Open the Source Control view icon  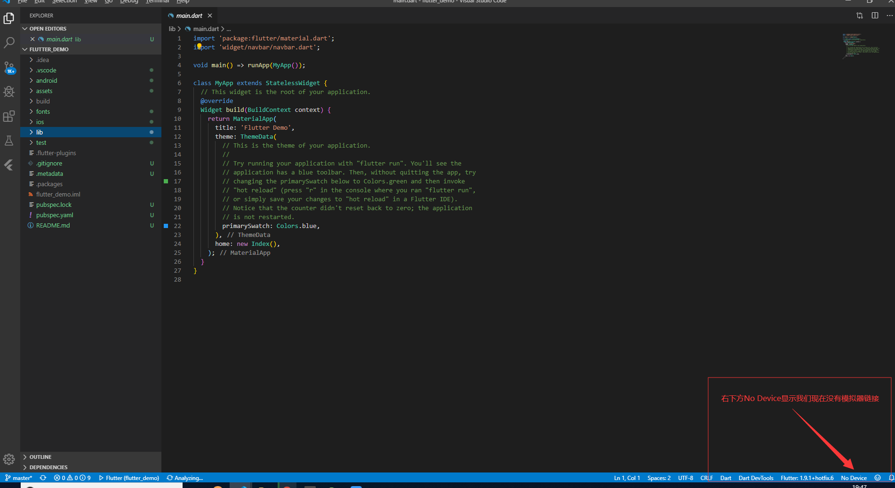point(9,68)
